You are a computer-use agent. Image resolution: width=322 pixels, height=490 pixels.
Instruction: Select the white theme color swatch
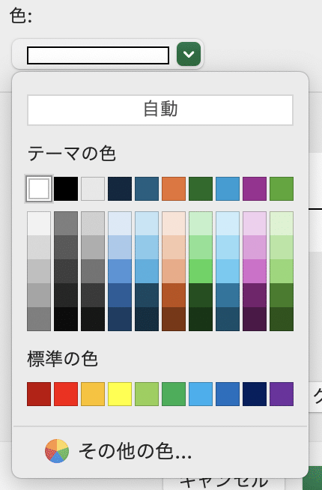click(x=39, y=189)
